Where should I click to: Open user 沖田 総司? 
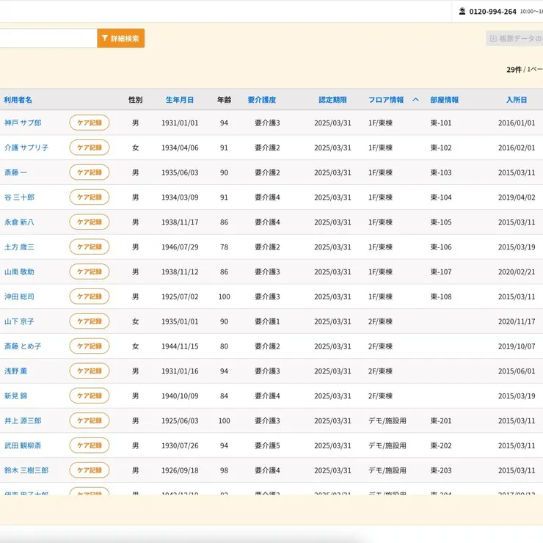pos(19,296)
